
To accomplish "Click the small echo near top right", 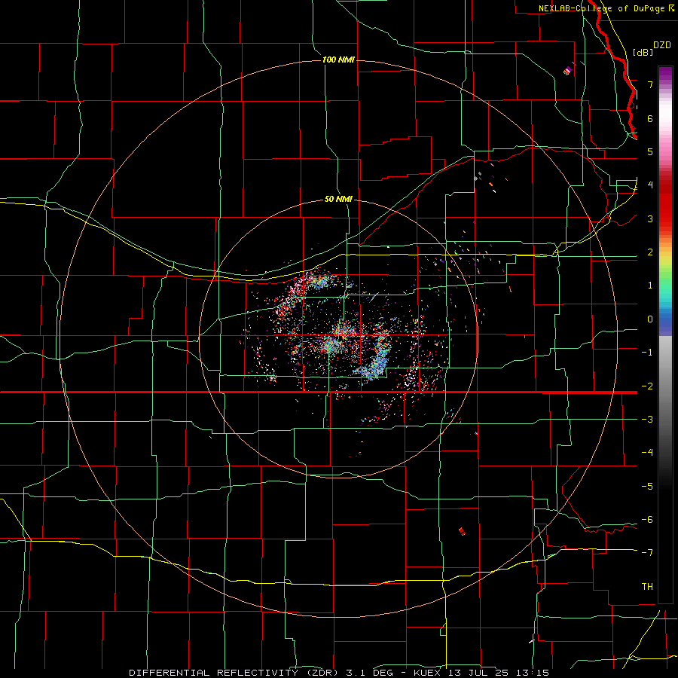I will coord(569,69).
